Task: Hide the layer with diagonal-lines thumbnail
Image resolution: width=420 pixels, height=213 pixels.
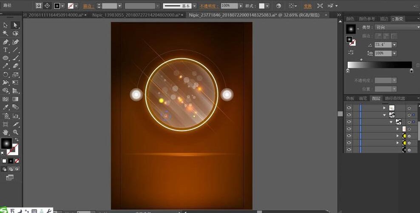Action: coord(349,108)
